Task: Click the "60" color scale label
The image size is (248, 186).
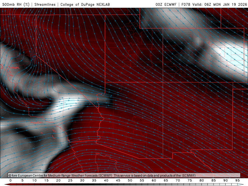Action: 154,180
